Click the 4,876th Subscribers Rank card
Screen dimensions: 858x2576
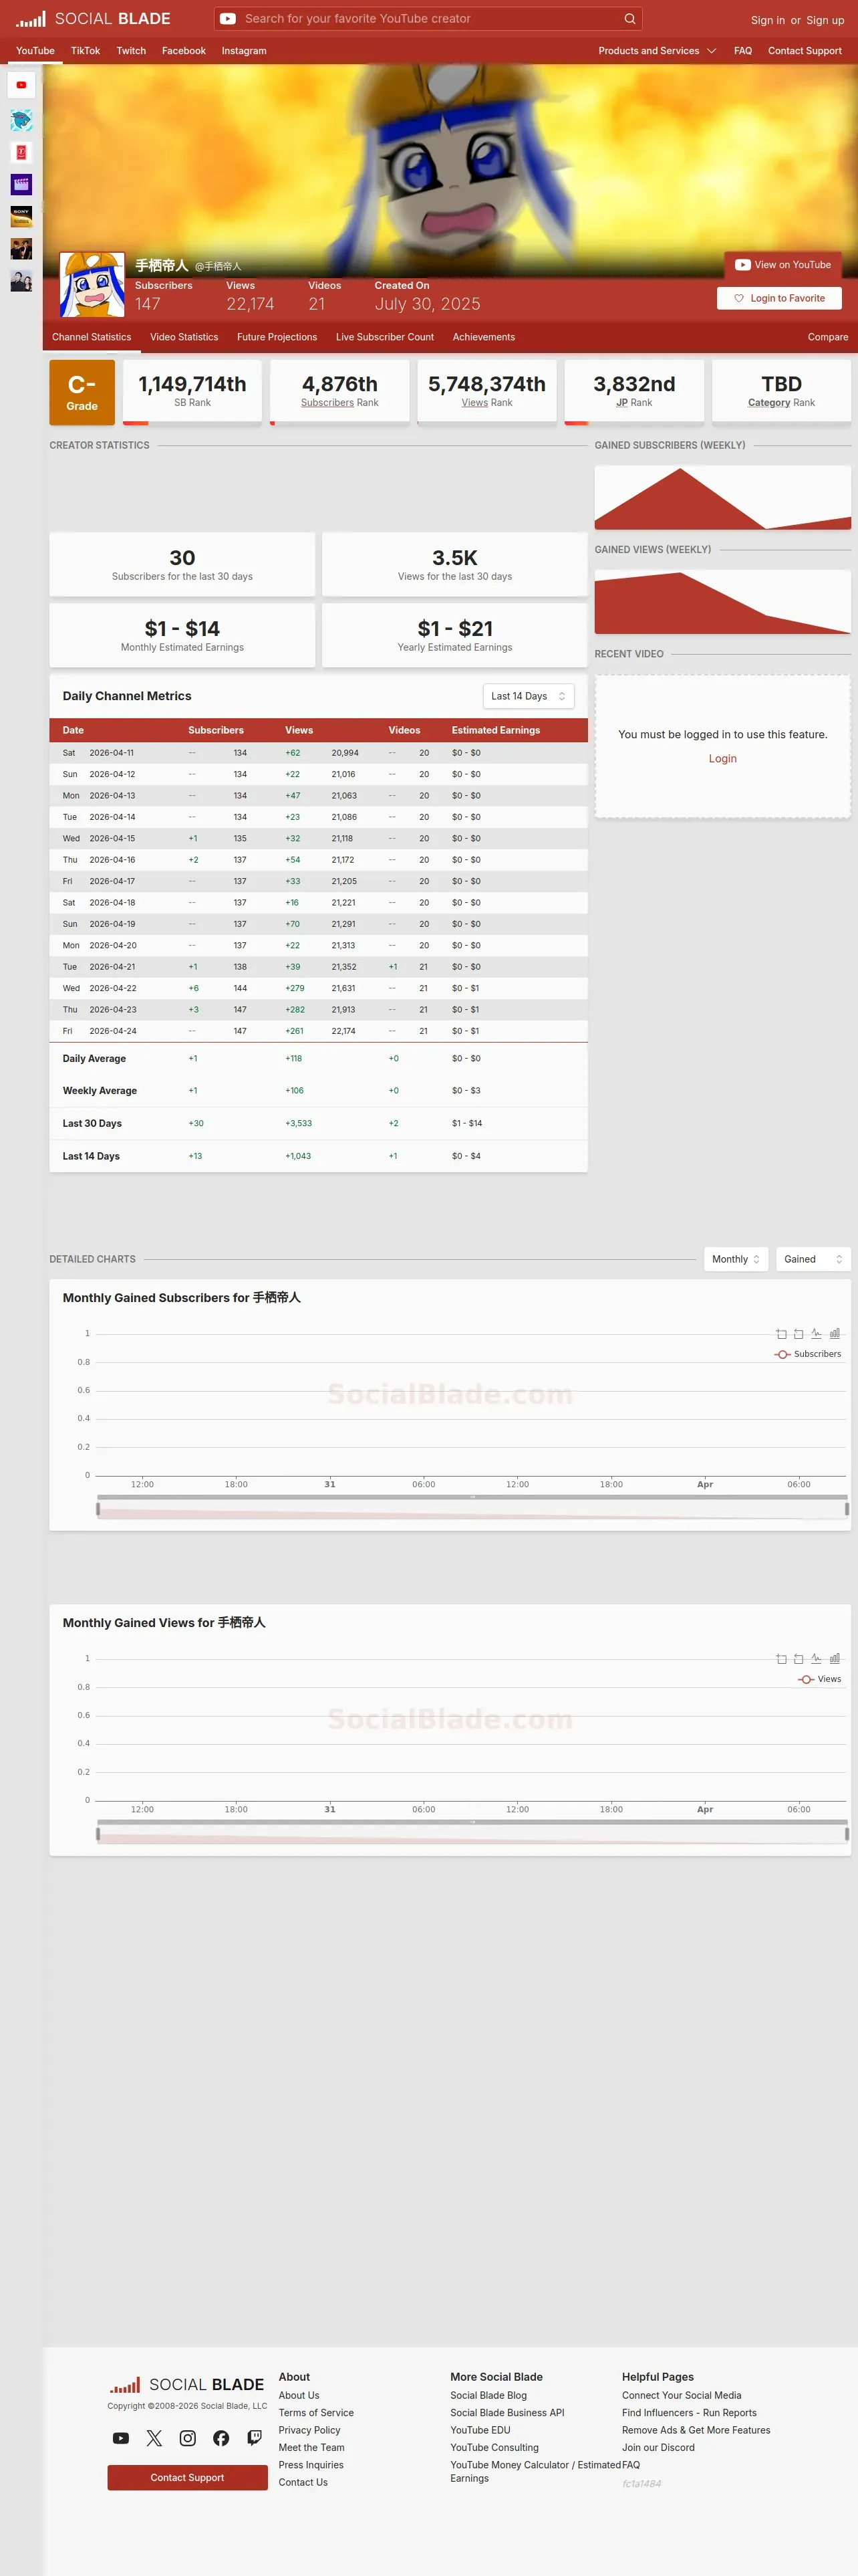(x=339, y=392)
